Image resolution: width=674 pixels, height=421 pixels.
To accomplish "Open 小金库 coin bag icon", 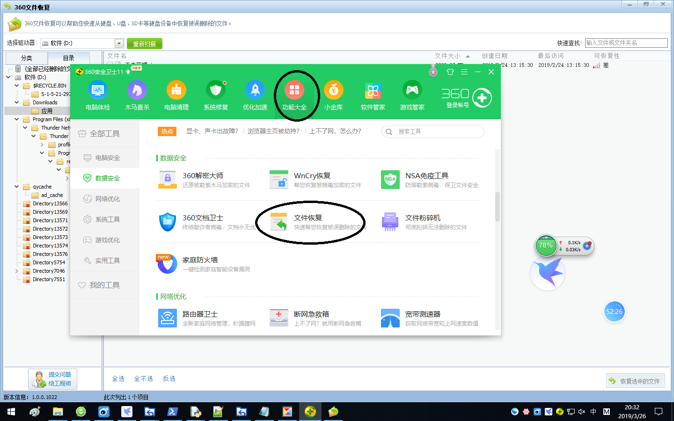I will pos(334,96).
